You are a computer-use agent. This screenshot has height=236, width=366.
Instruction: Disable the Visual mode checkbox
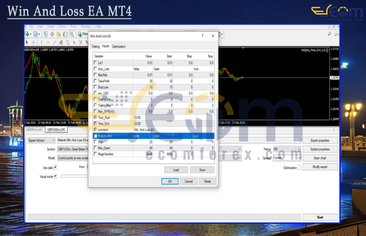point(55,176)
